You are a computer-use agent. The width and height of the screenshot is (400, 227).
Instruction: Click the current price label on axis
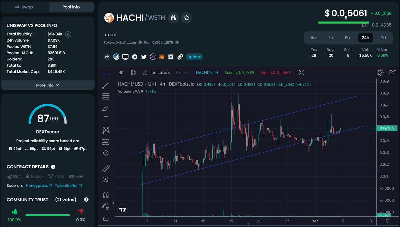(387, 128)
